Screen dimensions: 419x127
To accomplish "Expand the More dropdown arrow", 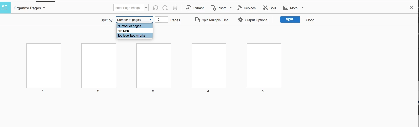I will pyautogui.click(x=302, y=8).
